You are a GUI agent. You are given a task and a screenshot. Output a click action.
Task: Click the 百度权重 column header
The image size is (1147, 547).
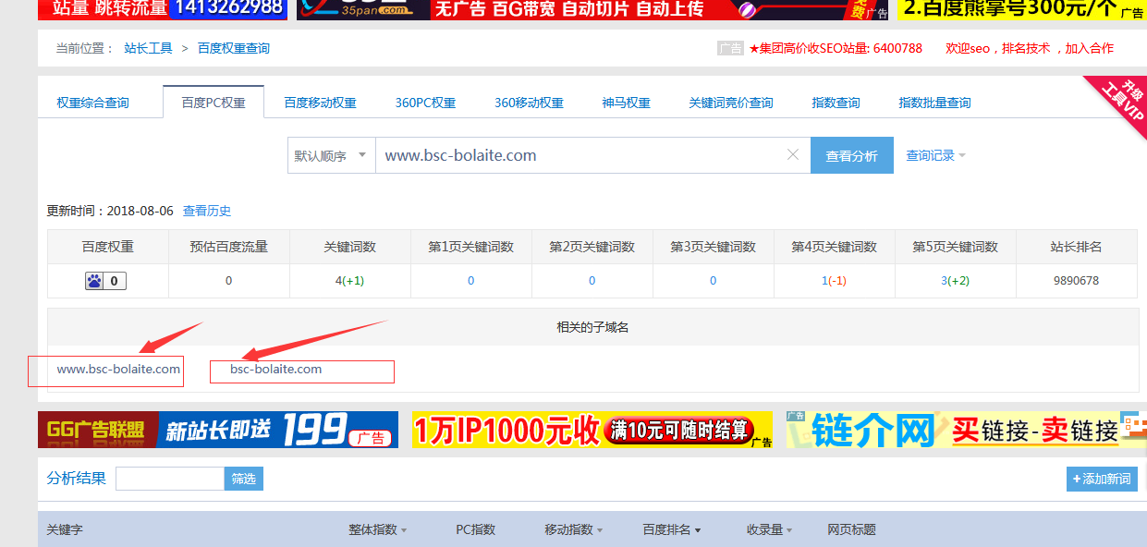(107, 247)
